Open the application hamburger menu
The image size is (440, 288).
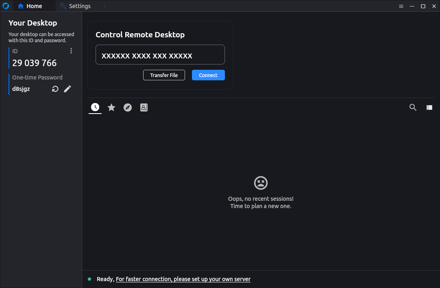pos(401,6)
